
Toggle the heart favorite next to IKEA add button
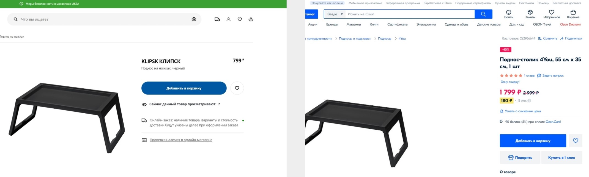tap(237, 88)
